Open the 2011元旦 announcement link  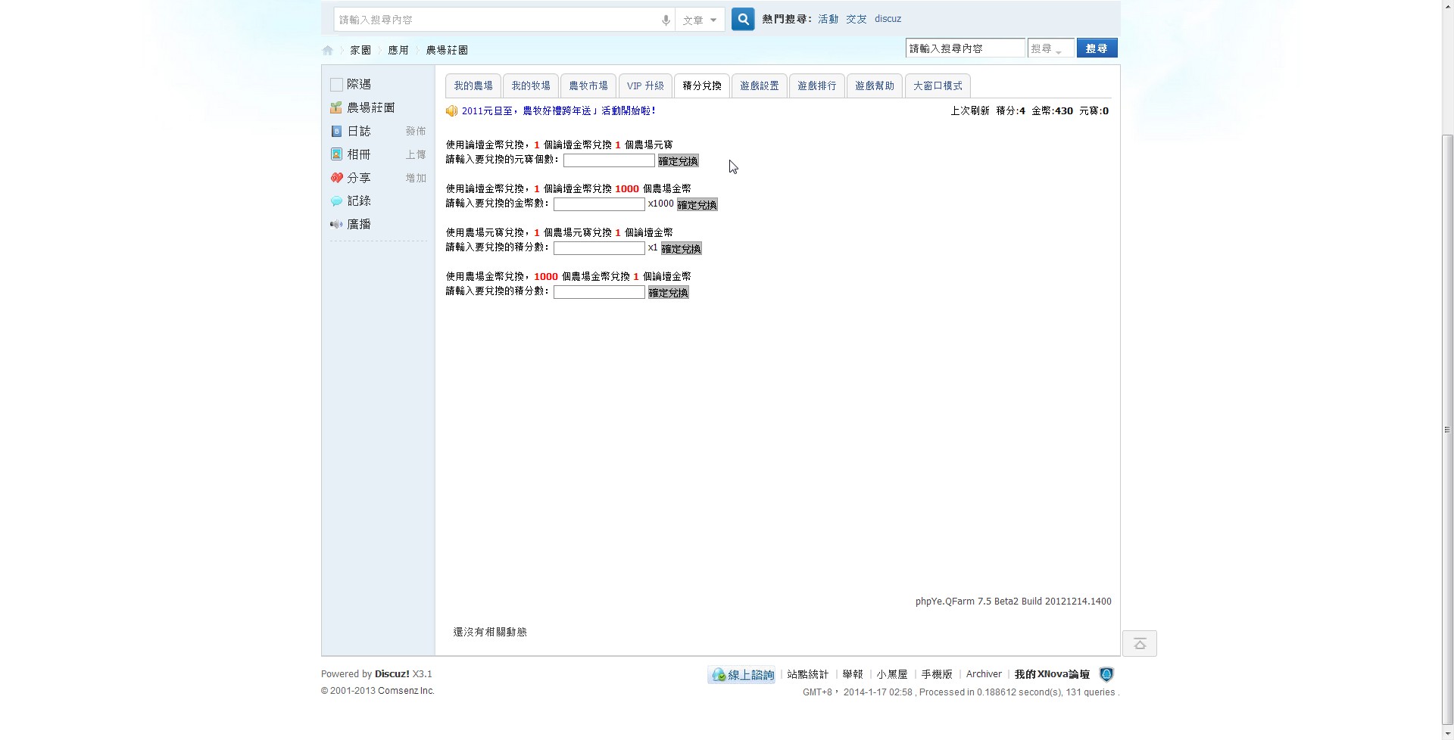tap(558, 111)
